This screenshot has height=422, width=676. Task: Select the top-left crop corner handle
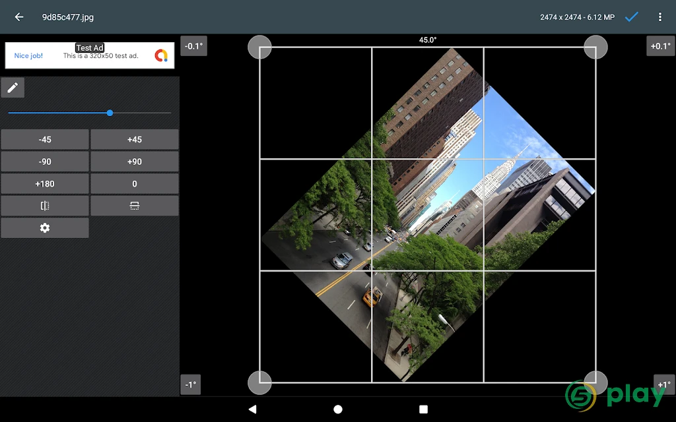[259, 47]
